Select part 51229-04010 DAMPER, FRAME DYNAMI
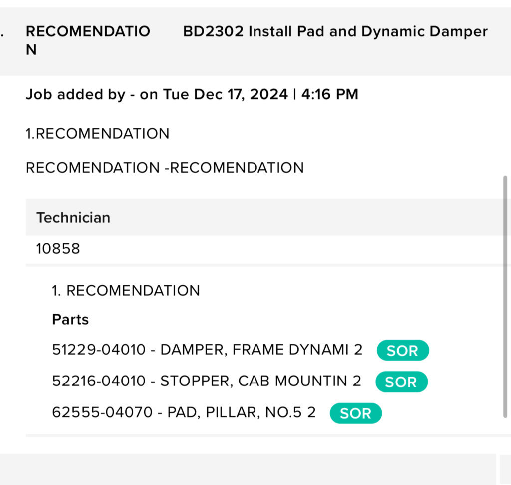Screen dimensions: 511x485 (x=207, y=350)
